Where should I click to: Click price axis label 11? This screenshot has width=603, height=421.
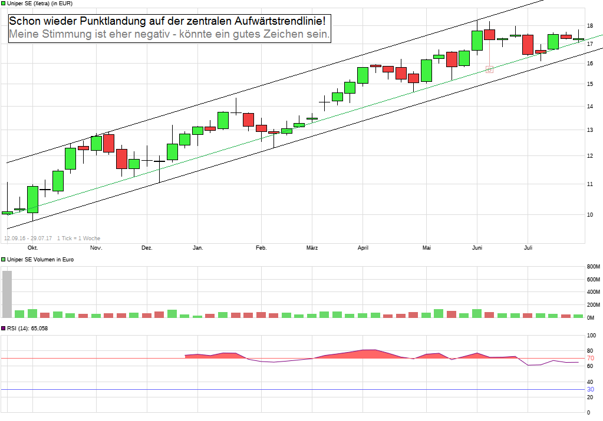click(x=590, y=184)
